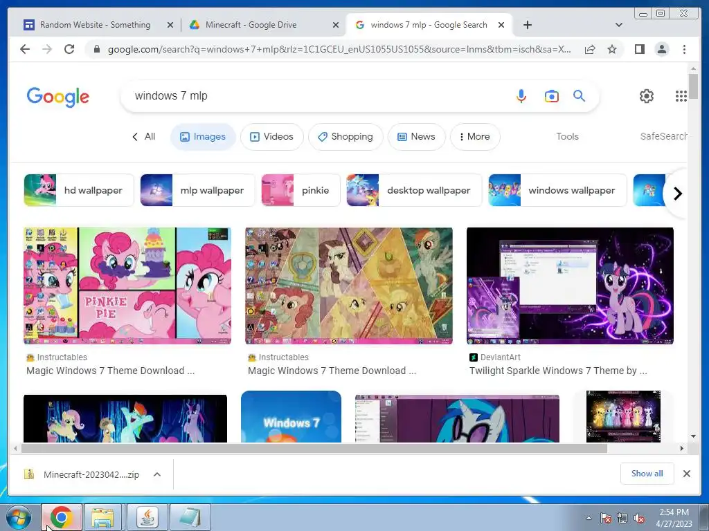Open the Twilight Sparkle theme image
Image resolution: width=709 pixels, height=531 pixels.
coord(570,286)
